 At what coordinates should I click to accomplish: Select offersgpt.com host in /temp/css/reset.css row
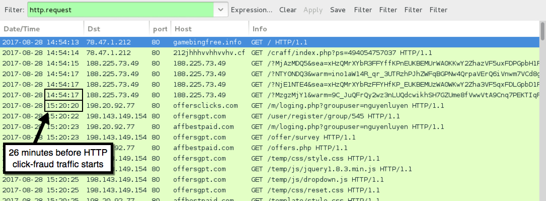pyautogui.click(x=199, y=190)
